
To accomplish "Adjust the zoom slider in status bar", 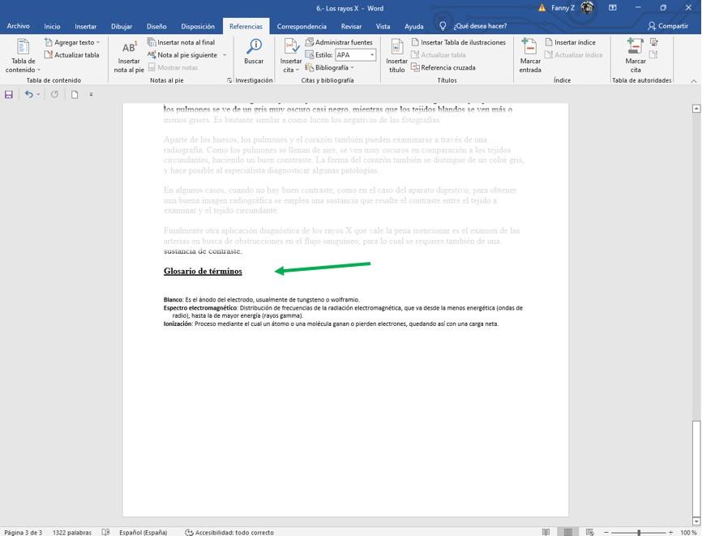I will [639, 532].
